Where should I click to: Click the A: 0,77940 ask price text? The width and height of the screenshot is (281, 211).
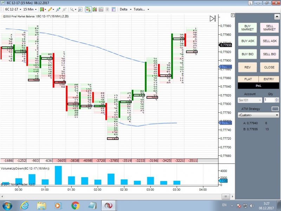(250, 123)
